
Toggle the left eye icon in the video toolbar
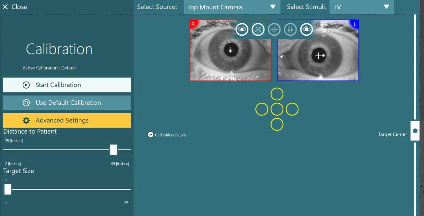pos(307,29)
